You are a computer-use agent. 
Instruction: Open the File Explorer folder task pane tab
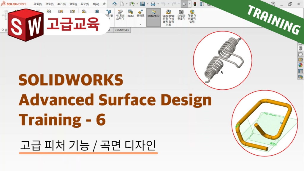click(300, 54)
